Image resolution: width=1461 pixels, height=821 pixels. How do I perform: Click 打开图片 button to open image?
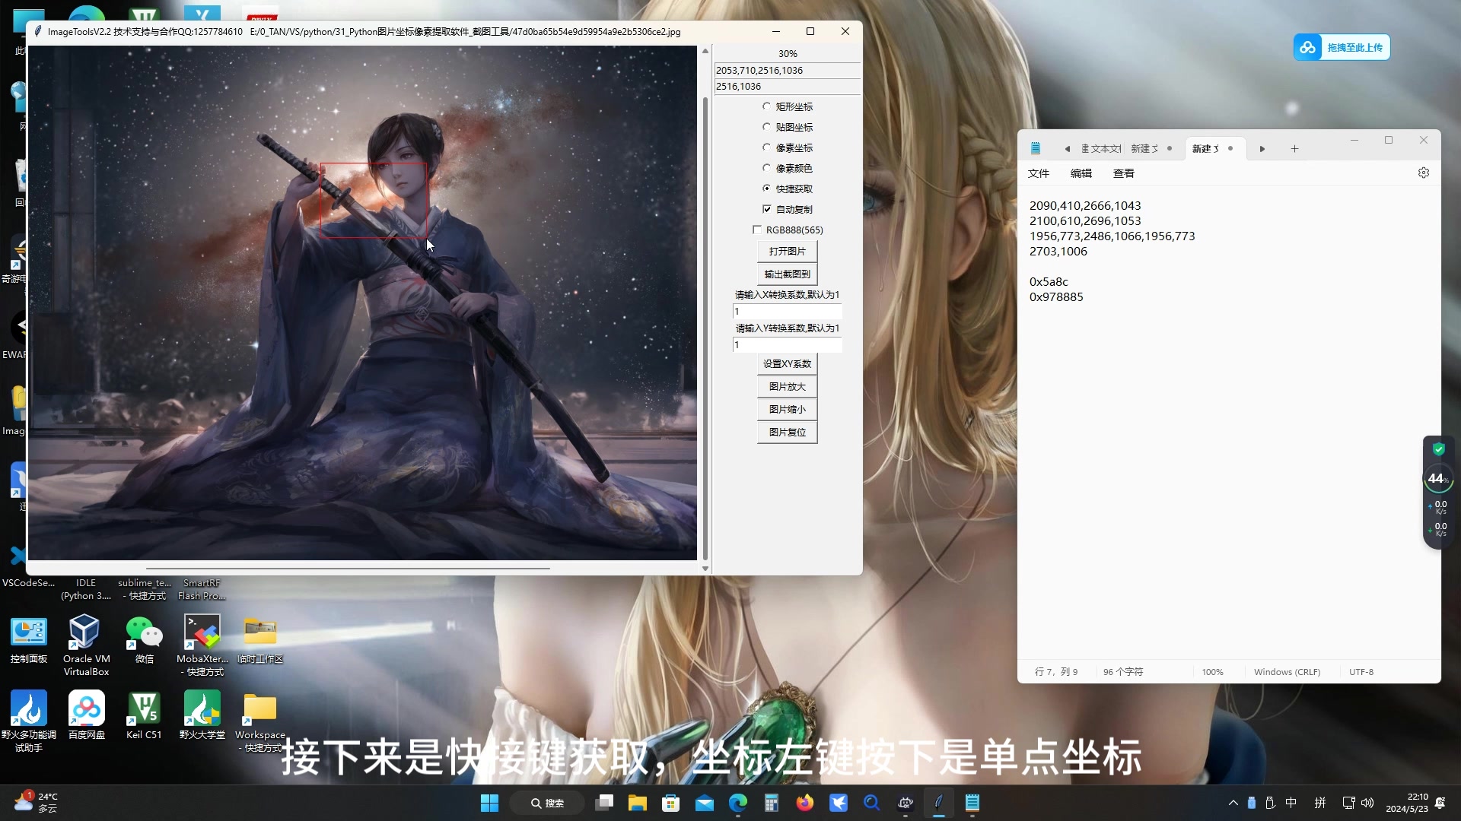tap(787, 251)
